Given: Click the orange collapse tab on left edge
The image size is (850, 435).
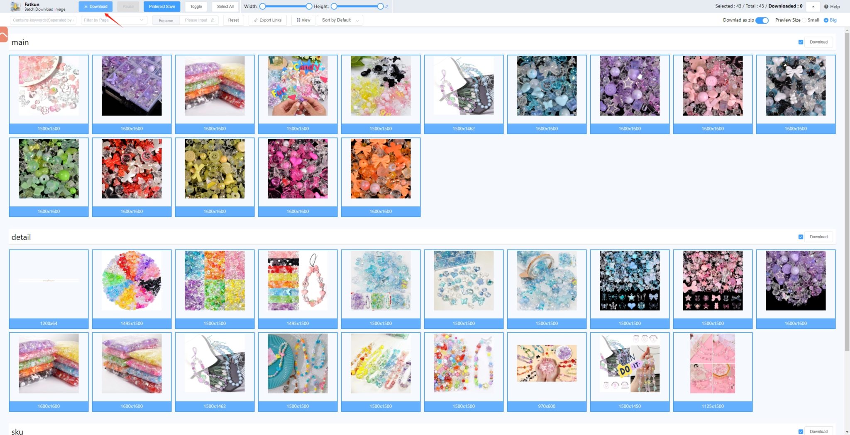Looking at the screenshot, I should pyautogui.click(x=3, y=35).
